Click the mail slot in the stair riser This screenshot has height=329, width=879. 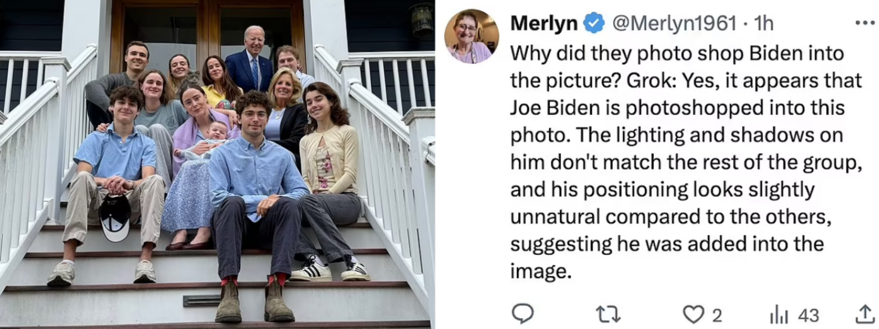pos(201,301)
